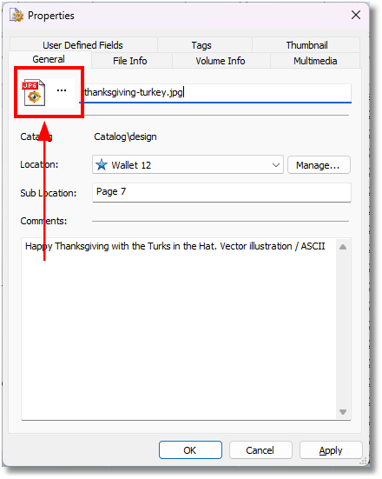
Task: Click the comments scrollbar down arrow
Action: pos(343,412)
